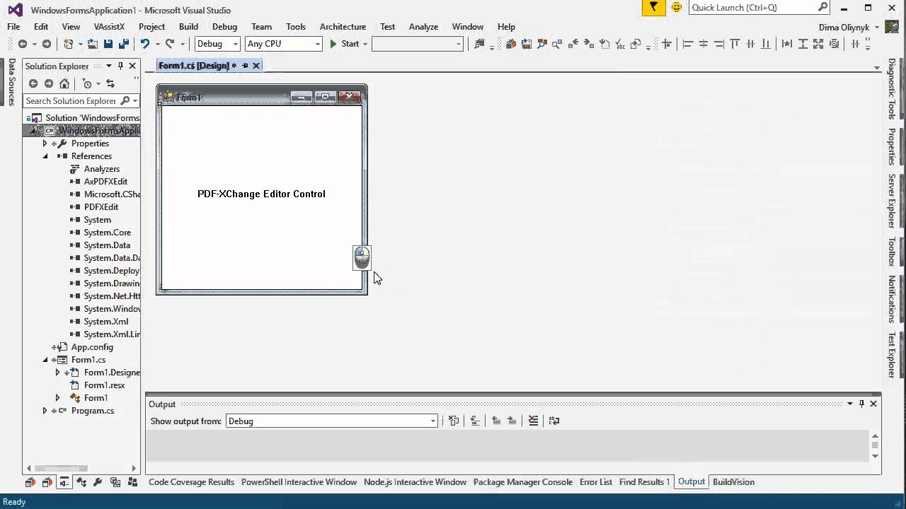Toggle Word Wrap in Output panel

point(554,421)
